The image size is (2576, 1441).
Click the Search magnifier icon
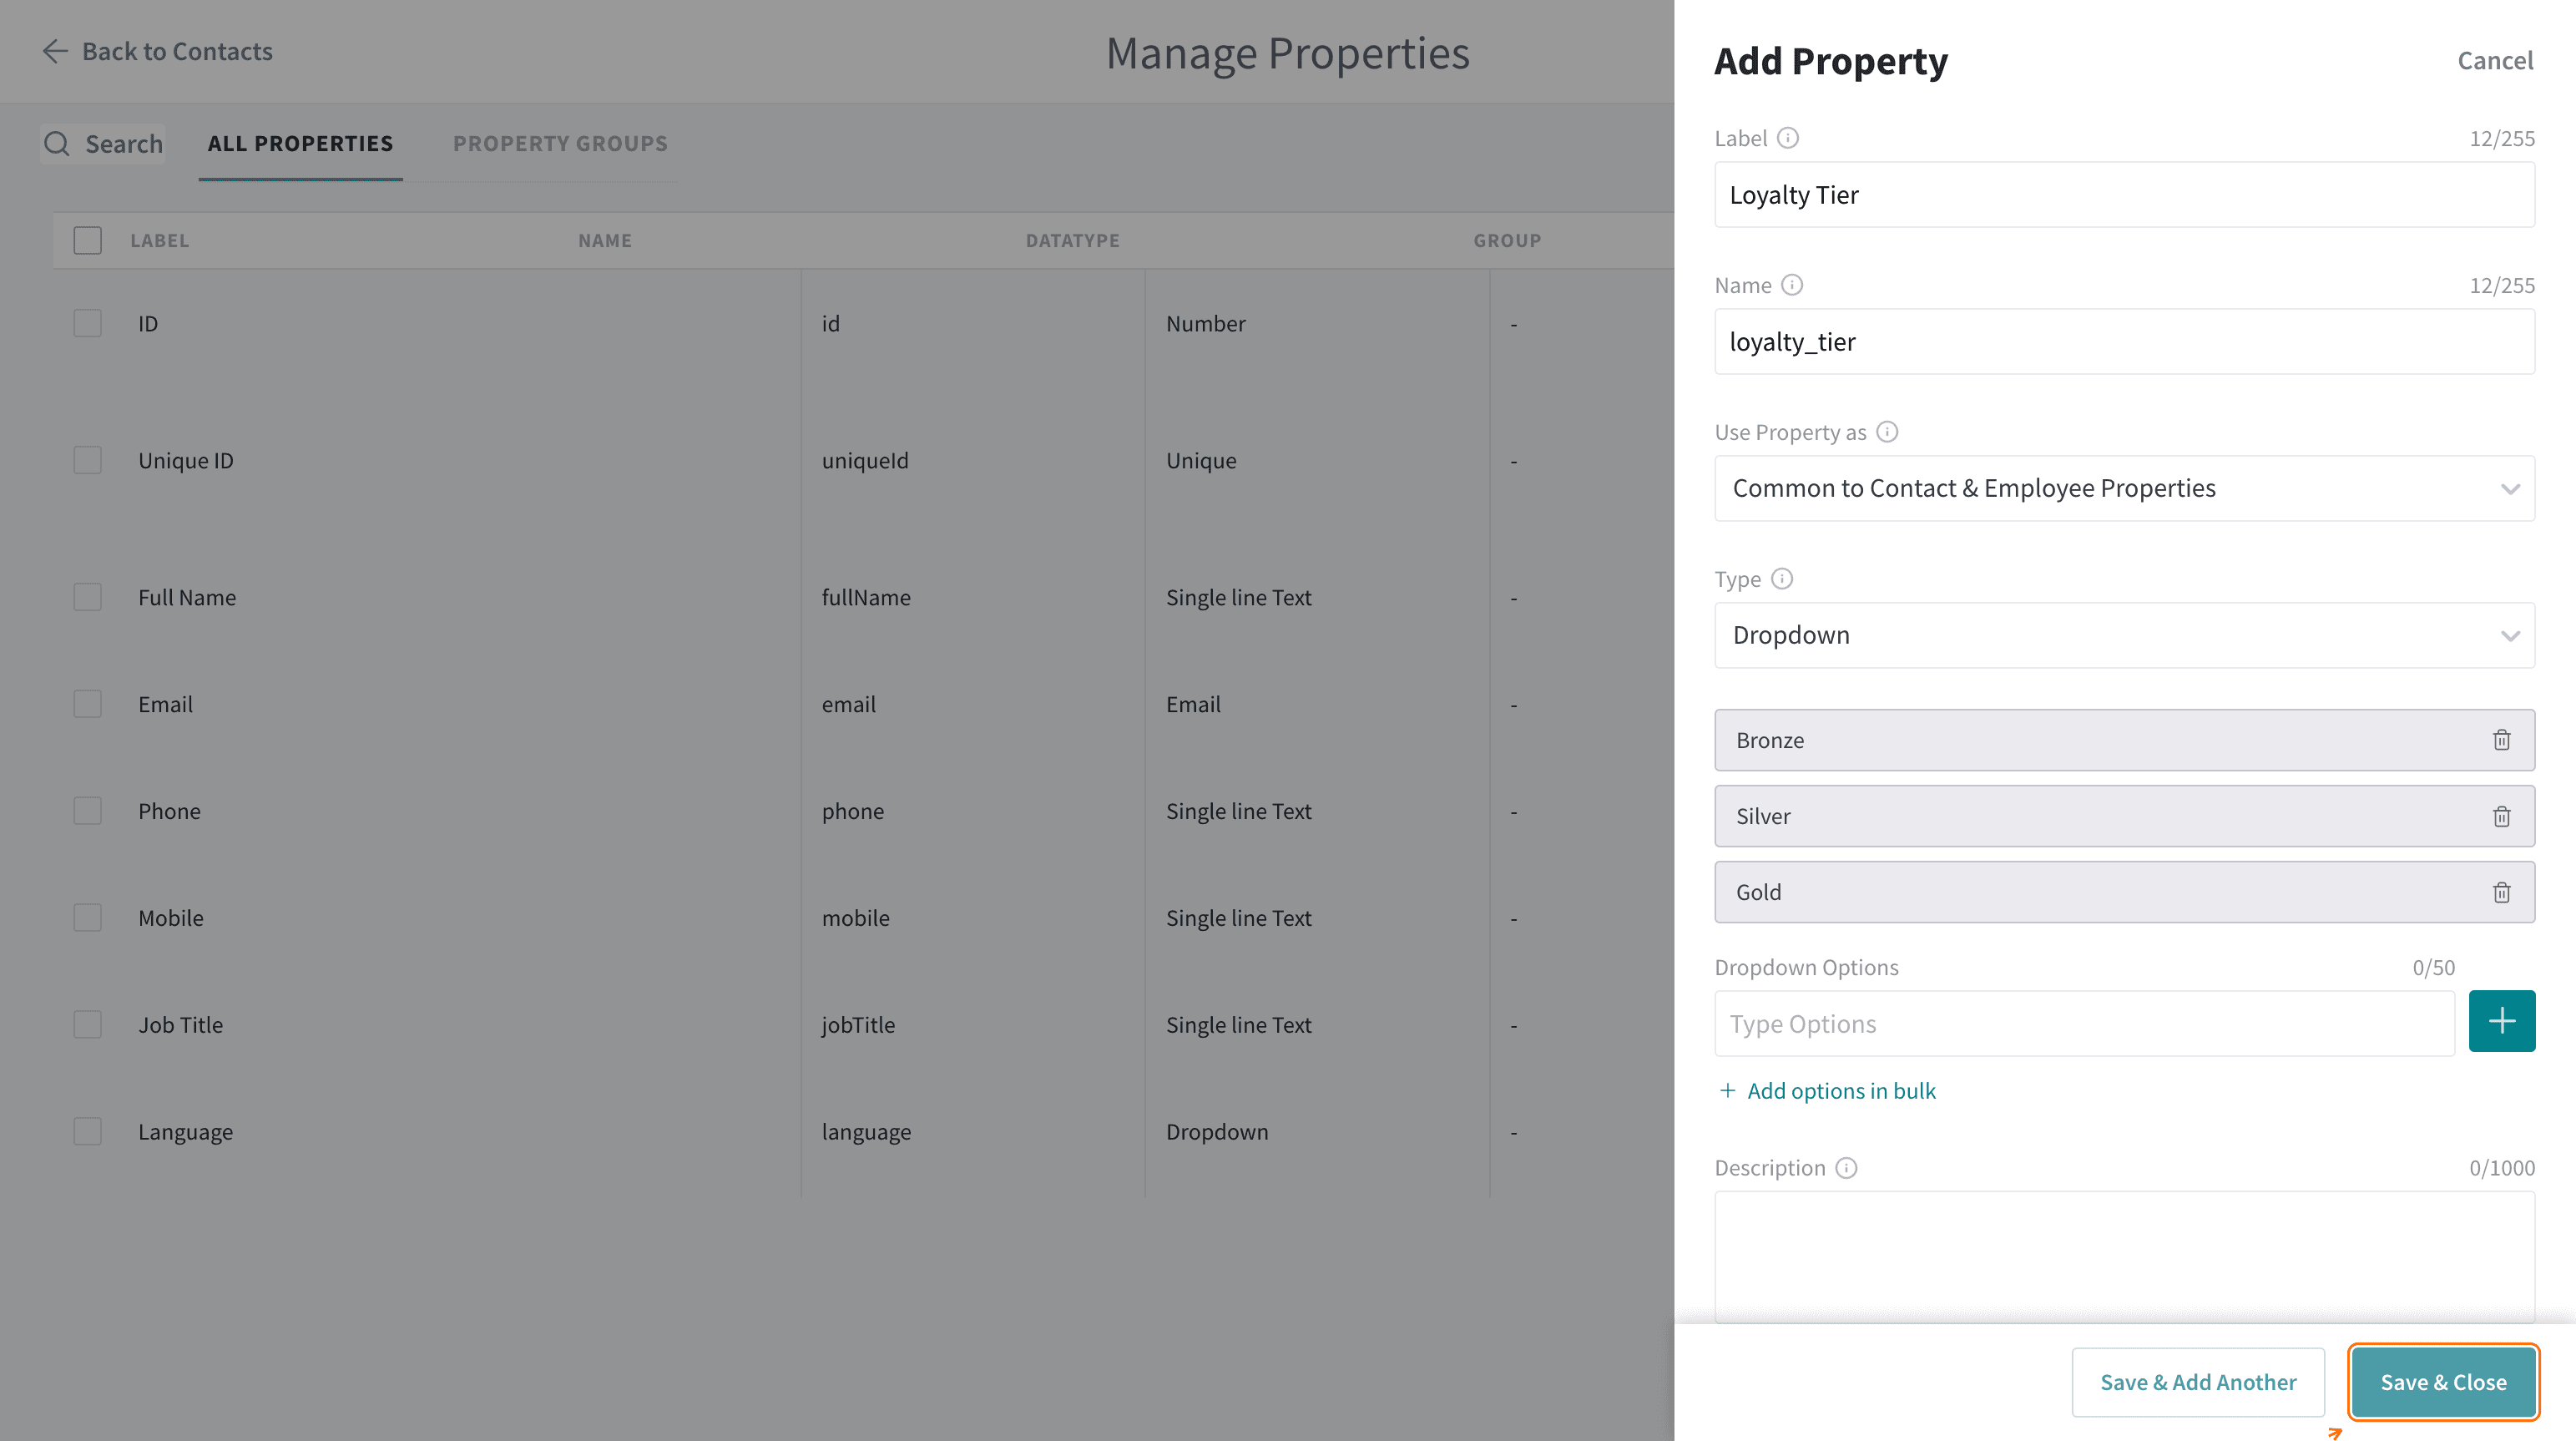[x=57, y=144]
